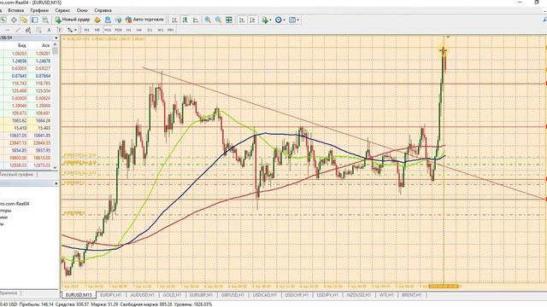Open the periods clock dropdown
This screenshot has width=547, height=307.
point(280,20)
